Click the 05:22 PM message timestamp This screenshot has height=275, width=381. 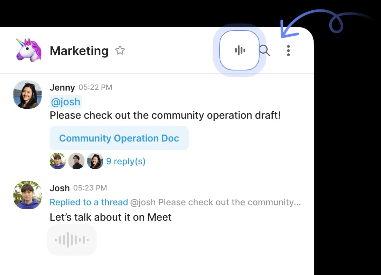click(x=95, y=88)
